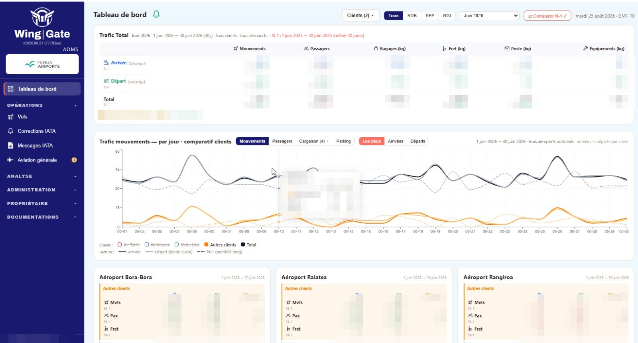Image resolution: width=638 pixels, height=343 pixels.
Task: Select the RGI airport tab
Action: 447,16
